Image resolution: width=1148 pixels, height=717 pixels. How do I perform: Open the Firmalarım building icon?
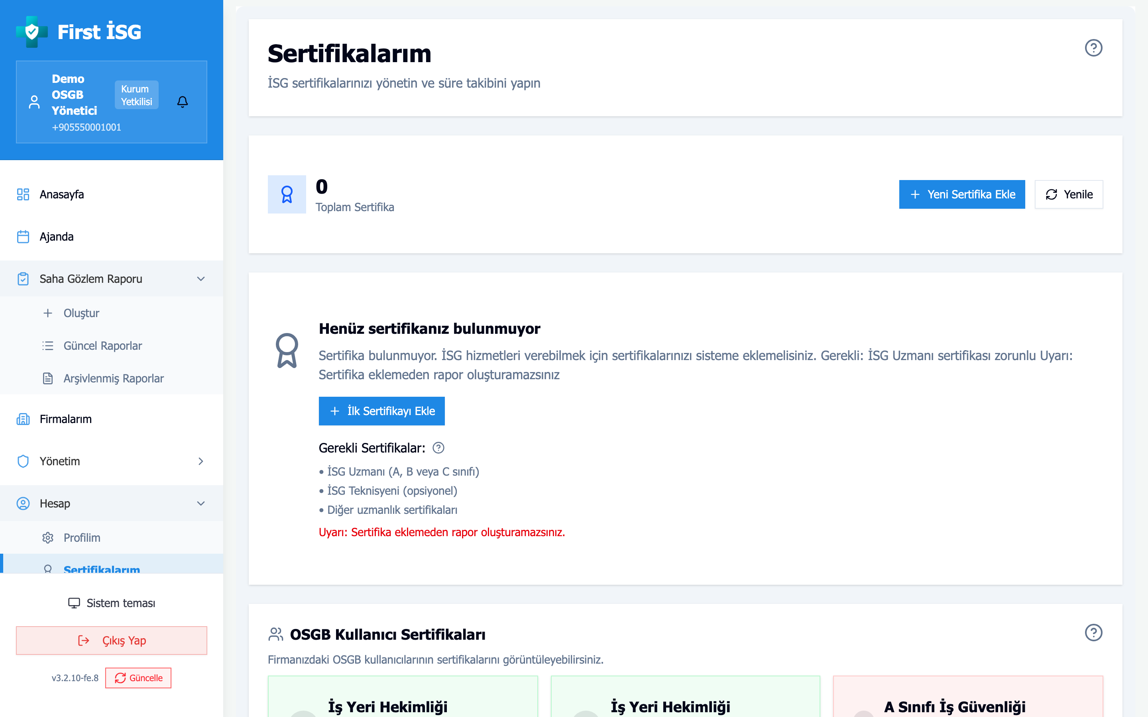pyautogui.click(x=23, y=419)
